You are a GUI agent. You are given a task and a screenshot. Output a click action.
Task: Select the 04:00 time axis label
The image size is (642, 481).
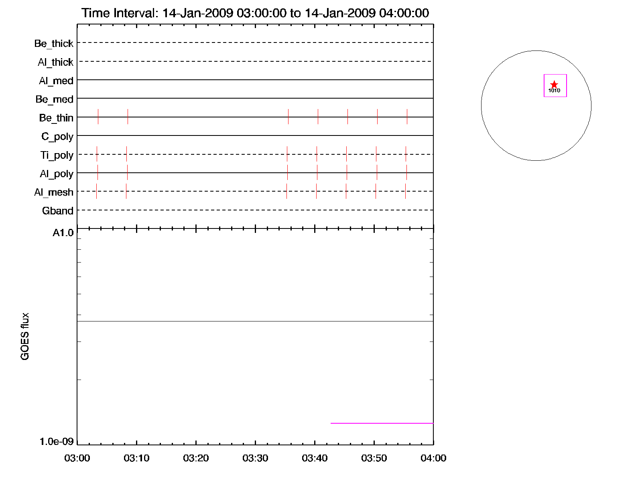[x=433, y=458]
